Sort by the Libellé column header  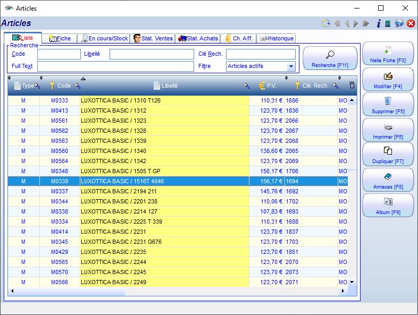pyautogui.click(x=170, y=86)
